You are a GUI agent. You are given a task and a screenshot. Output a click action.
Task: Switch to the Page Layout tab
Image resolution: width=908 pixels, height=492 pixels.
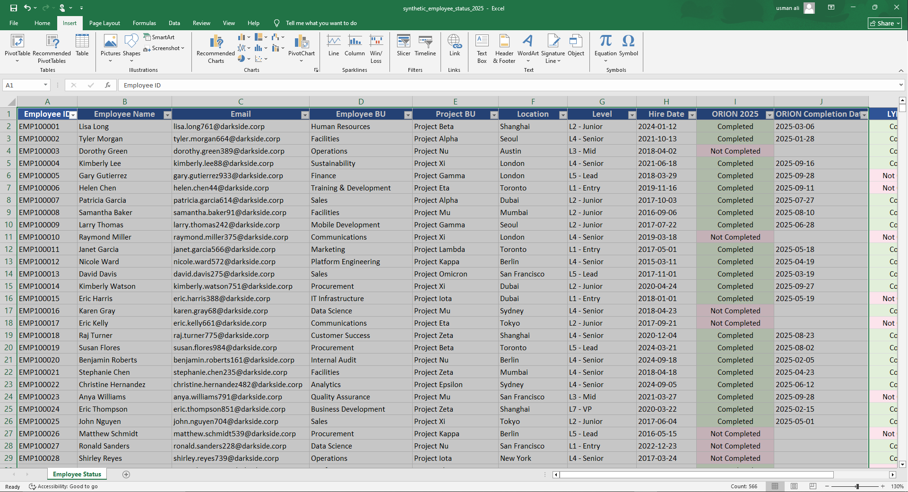[x=104, y=23]
